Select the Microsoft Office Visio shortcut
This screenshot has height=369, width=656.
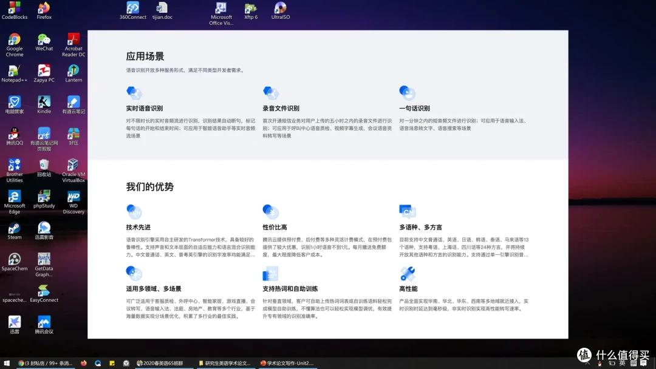(x=221, y=13)
